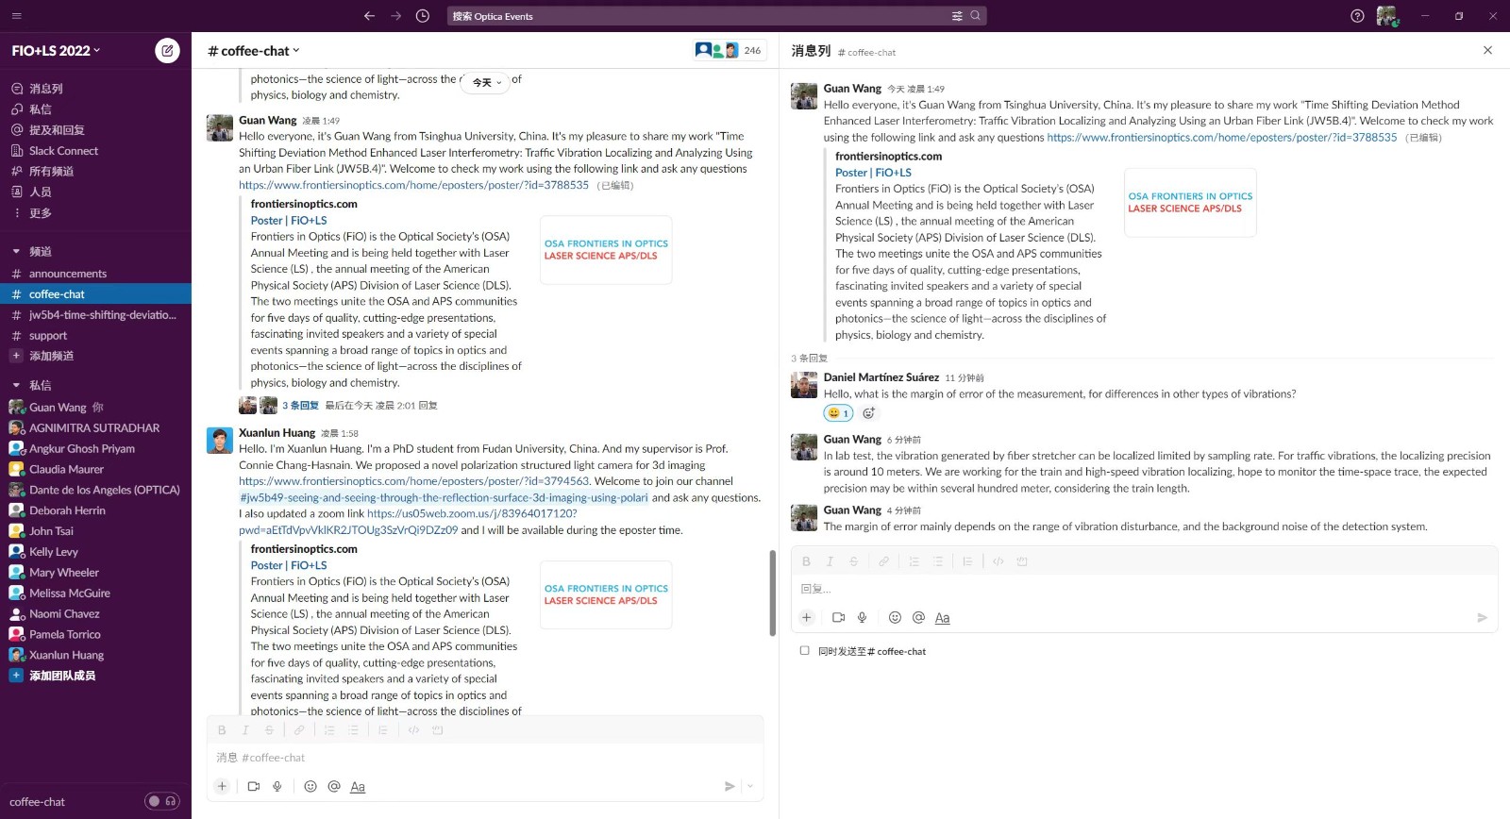Click the microphone icon in channel composer
The height and width of the screenshot is (819, 1510).
(277, 787)
